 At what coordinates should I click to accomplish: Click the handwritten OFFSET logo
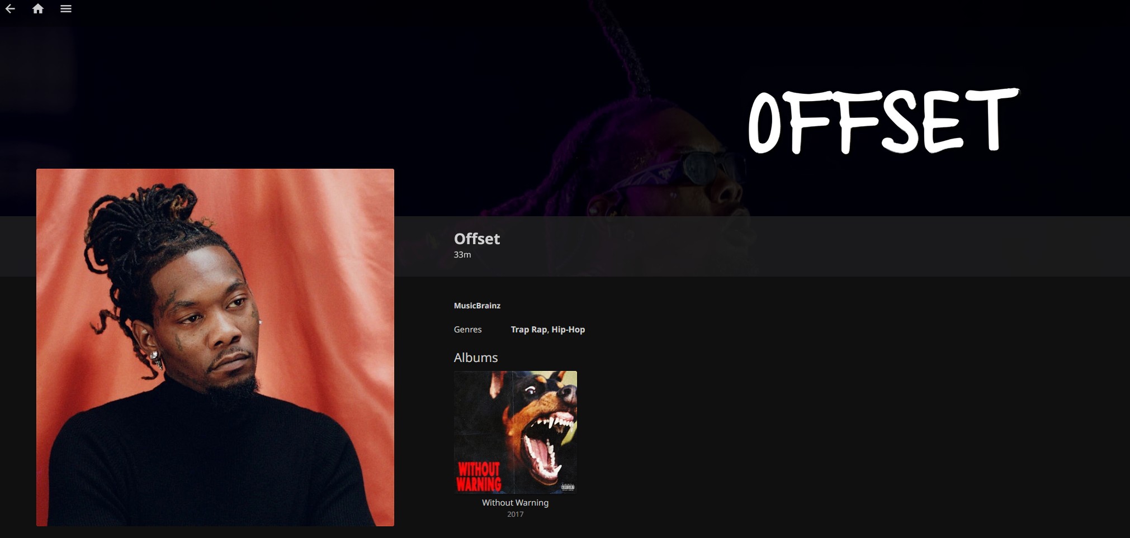[x=883, y=121]
